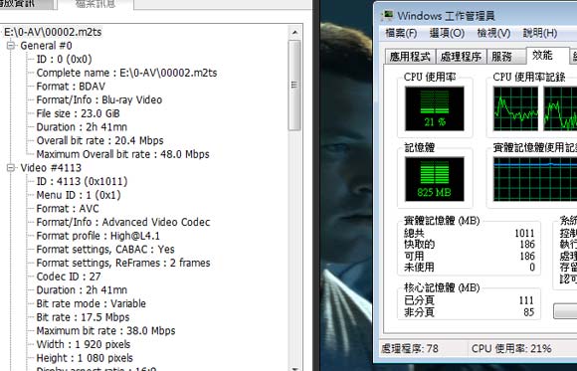Screen dimensions: 577x371
Task: Select the 'Overall bit rate : 20.4 Mbps' row
Action: pyautogui.click(x=99, y=140)
